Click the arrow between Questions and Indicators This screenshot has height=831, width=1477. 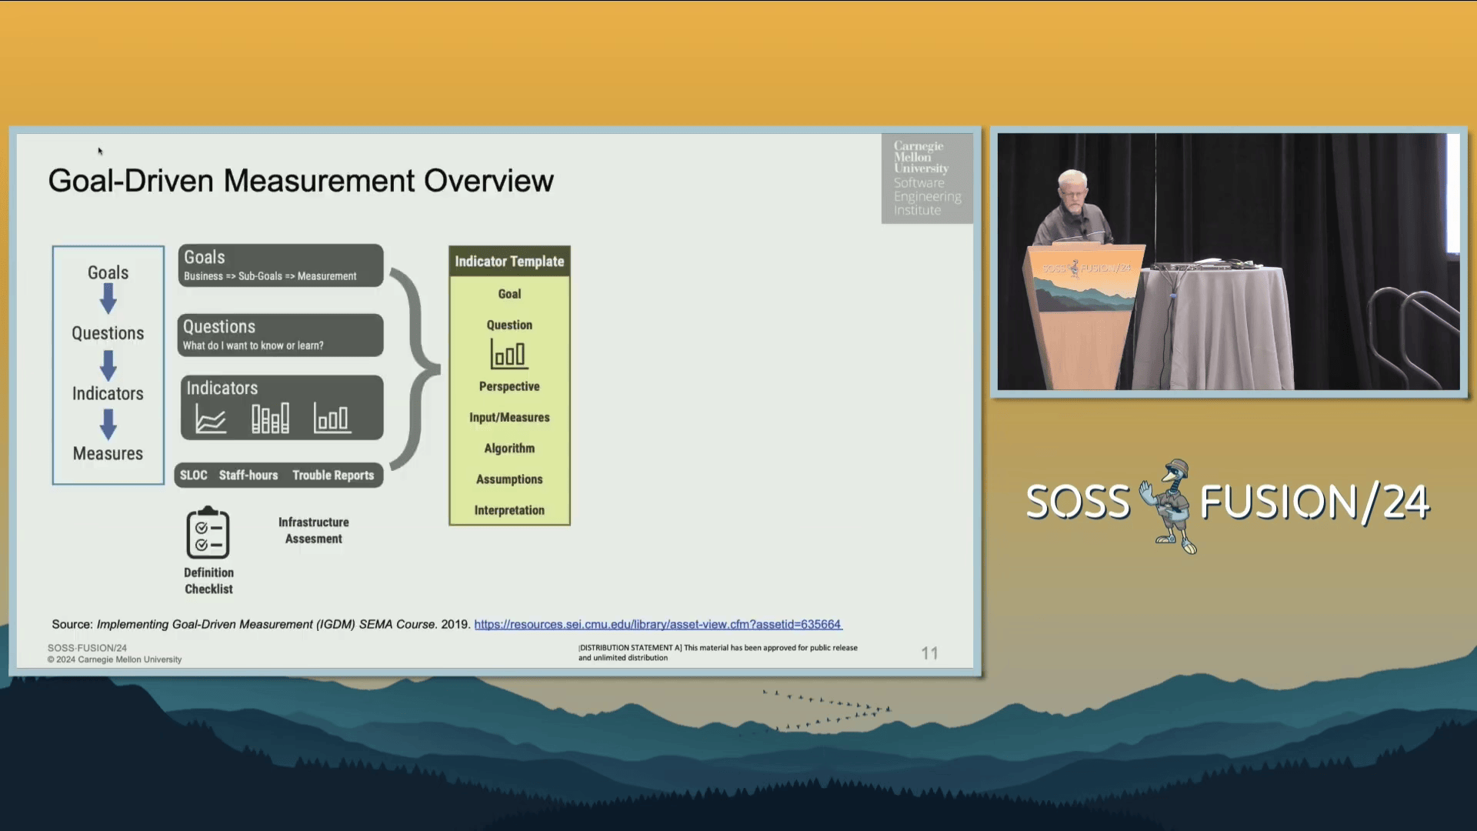tap(108, 365)
